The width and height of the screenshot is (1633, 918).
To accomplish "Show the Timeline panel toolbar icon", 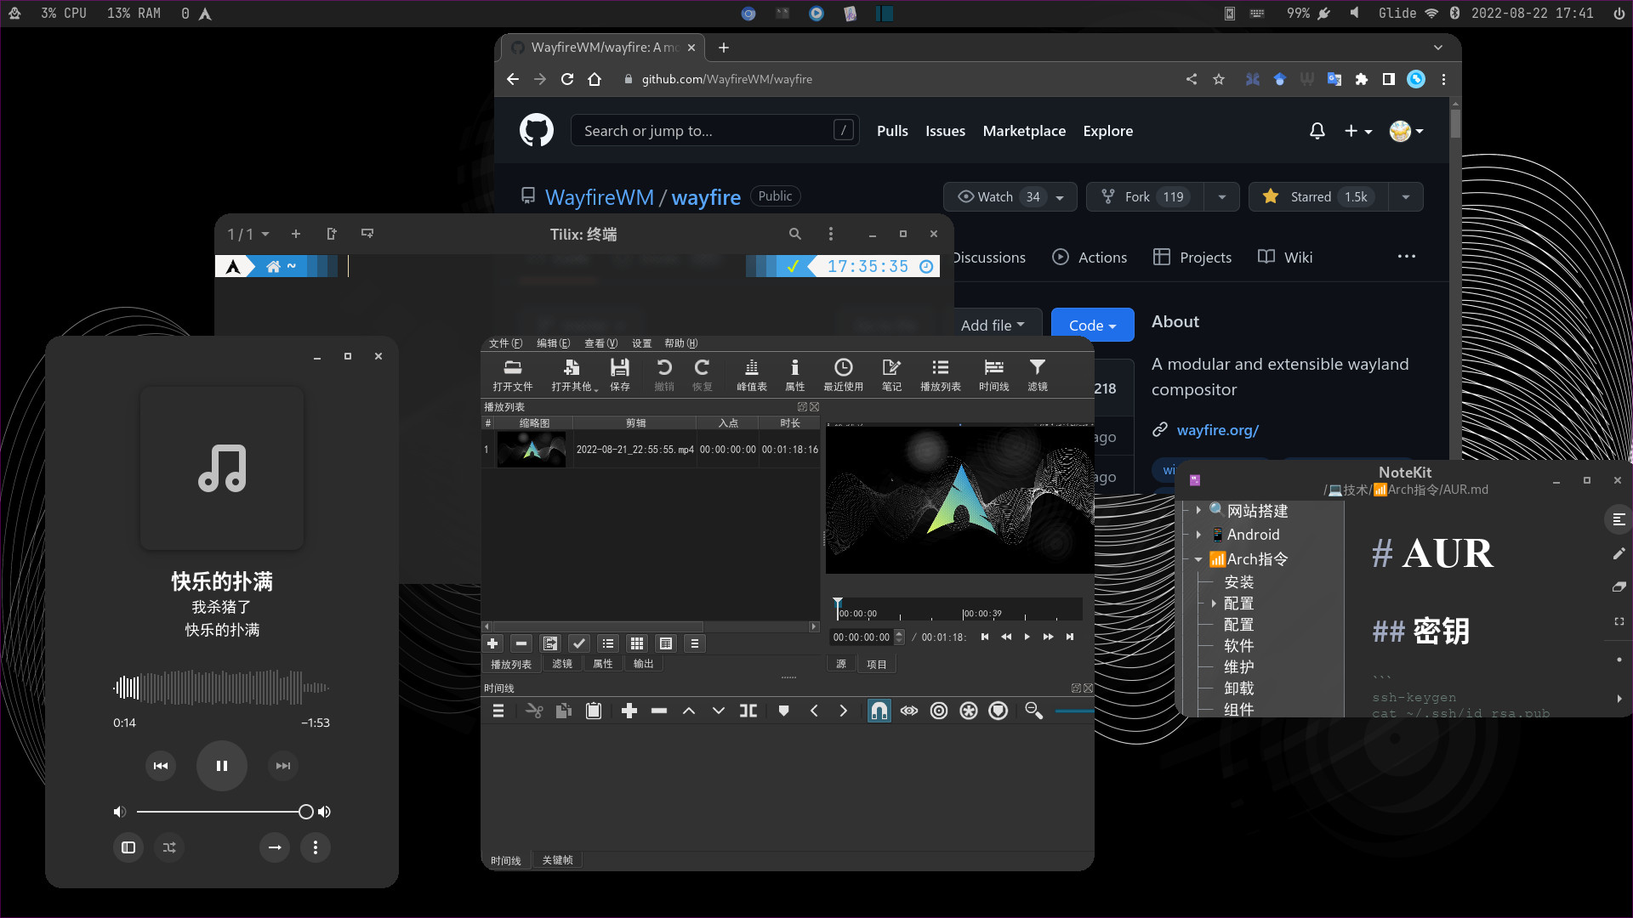I will pos(993,367).
